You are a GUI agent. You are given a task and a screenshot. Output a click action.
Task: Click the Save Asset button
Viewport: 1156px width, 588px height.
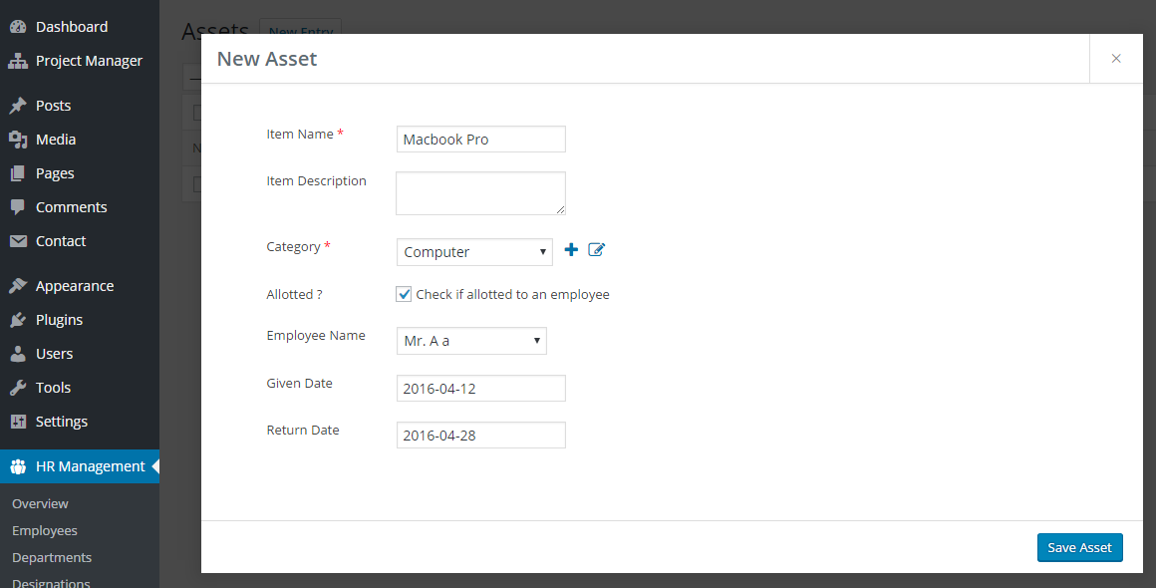[x=1079, y=547]
